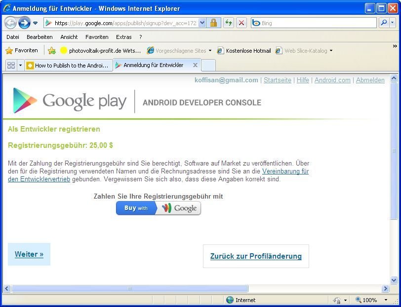This screenshot has width=401, height=307.
Task: Open a new blank tab
Action: click(x=208, y=66)
